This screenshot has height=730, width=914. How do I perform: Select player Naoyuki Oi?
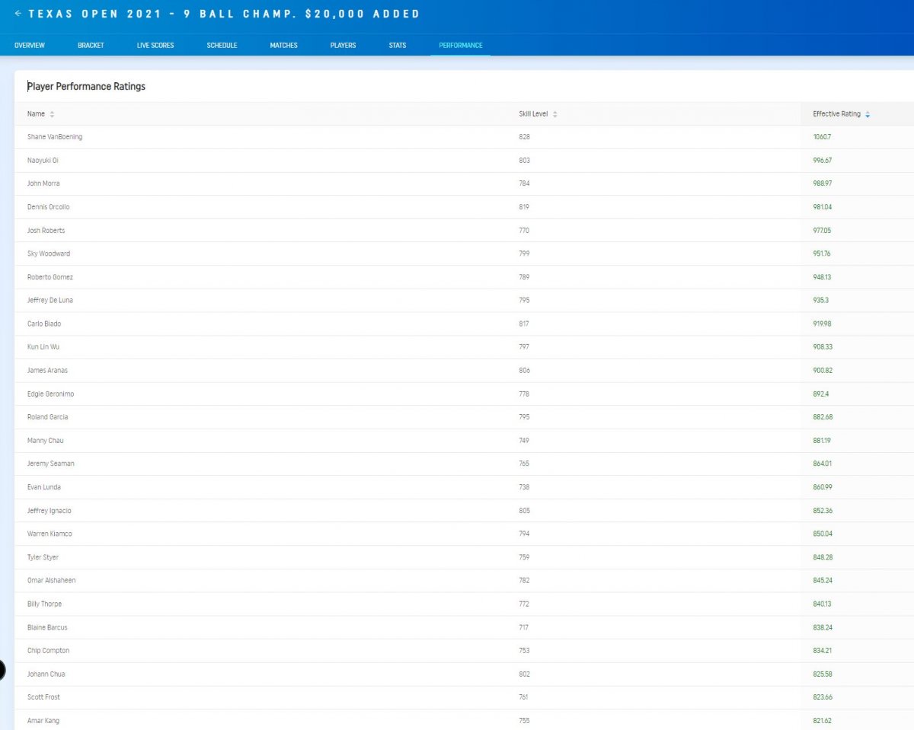43,161
